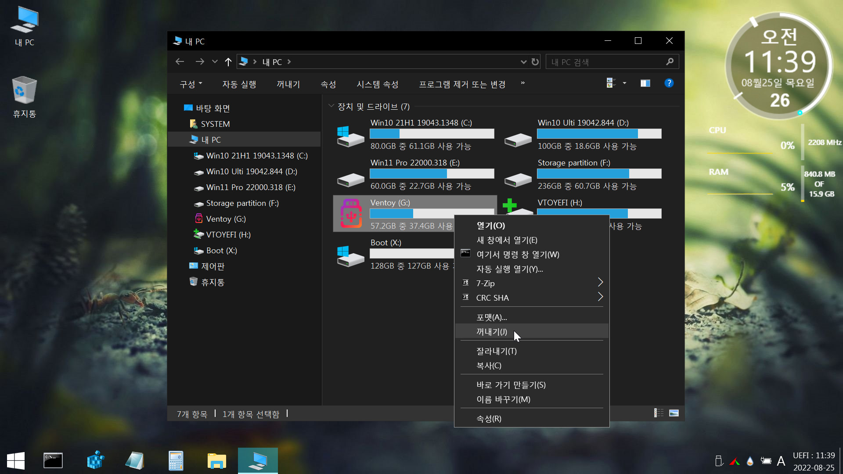Select 바탕 화면 in navigation tree
Image resolution: width=843 pixels, height=474 pixels.
[x=213, y=108]
